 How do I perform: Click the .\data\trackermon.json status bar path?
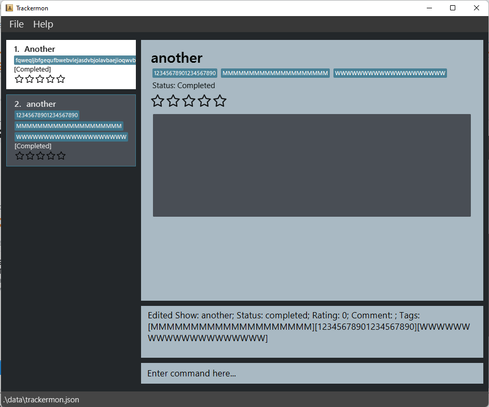coord(41,400)
